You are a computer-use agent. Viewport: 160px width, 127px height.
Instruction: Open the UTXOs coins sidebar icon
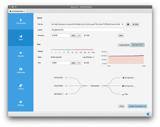click(21, 86)
